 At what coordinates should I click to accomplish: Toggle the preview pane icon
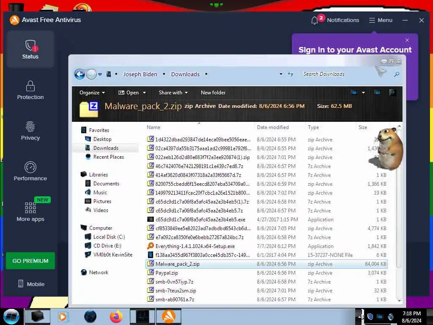tap(377, 93)
